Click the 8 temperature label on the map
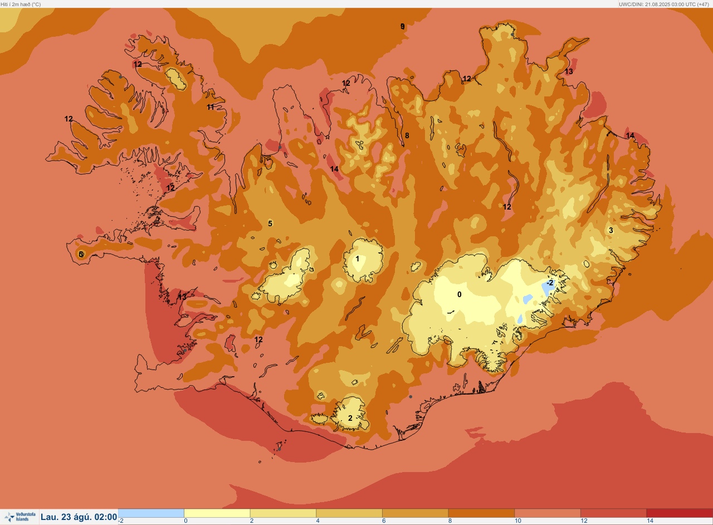The image size is (713, 525). (407, 135)
